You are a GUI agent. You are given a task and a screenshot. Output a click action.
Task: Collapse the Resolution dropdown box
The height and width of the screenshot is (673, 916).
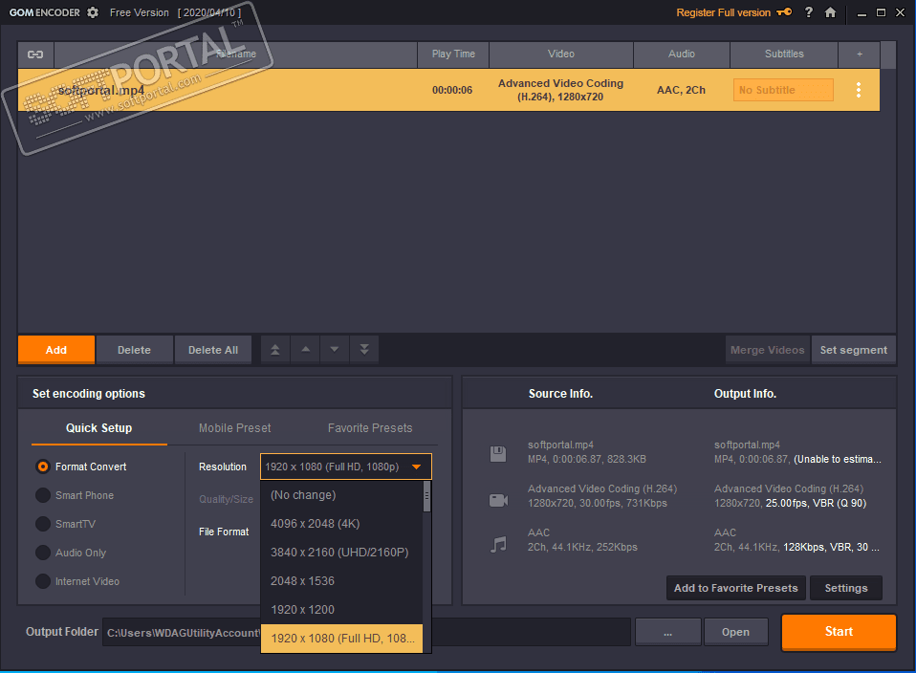click(346, 467)
